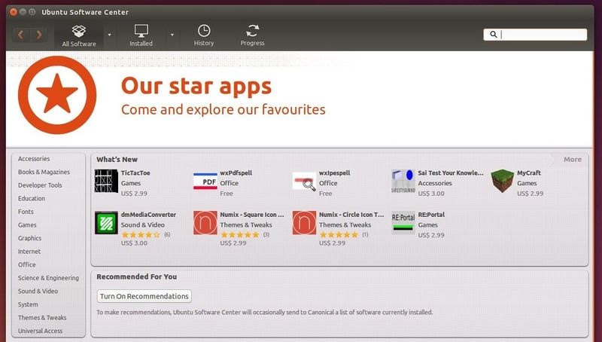
Task: Click the Recommended For You heading
Action: (x=137, y=276)
